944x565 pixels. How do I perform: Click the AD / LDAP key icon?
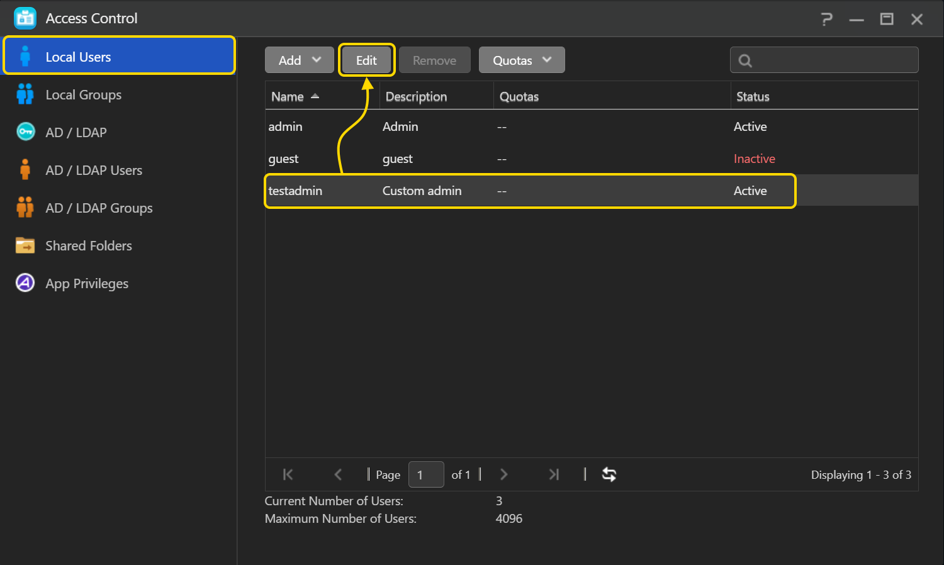point(25,132)
